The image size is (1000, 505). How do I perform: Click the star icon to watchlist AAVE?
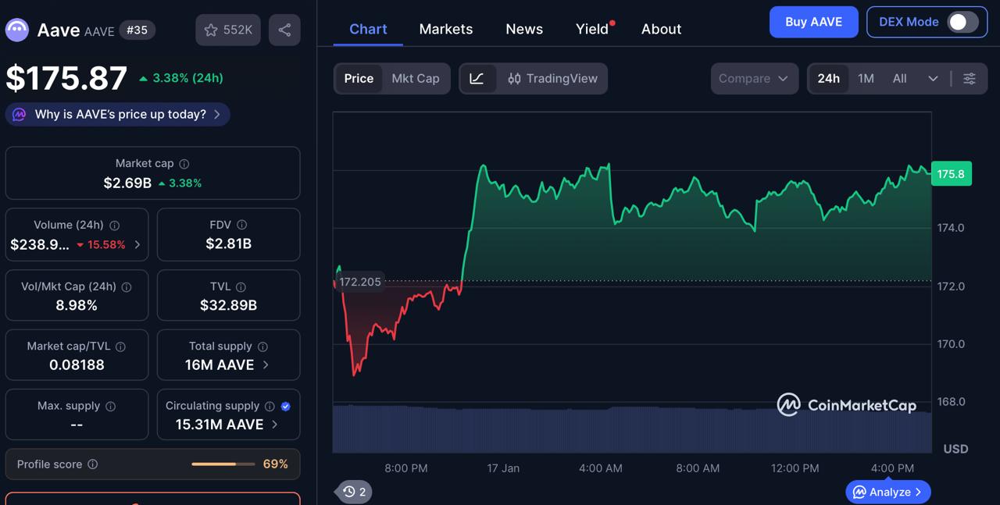(211, 30)
